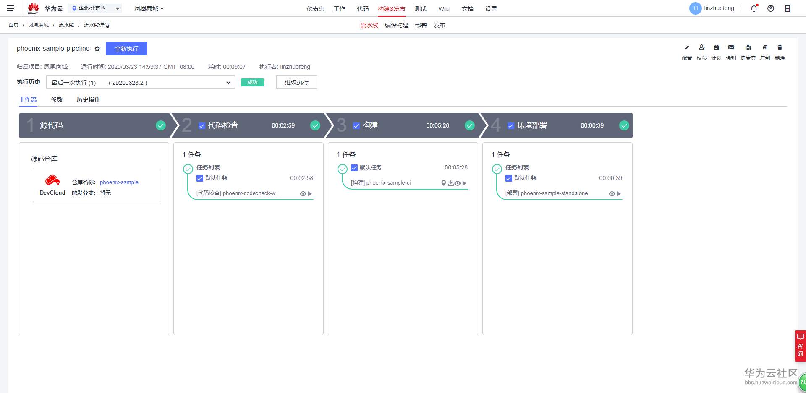The height and width of the screenshot is (393, 806).
Task: Click the console icon next to help
Action: point(788,8)
